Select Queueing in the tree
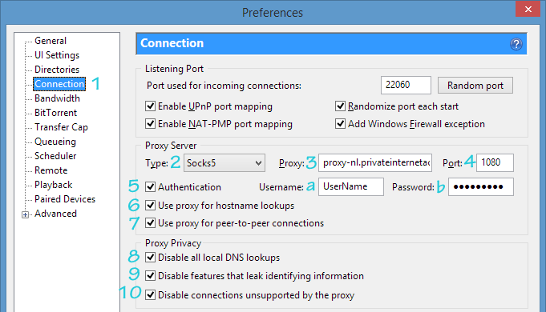The image size is (546, 312). point(55,142)
